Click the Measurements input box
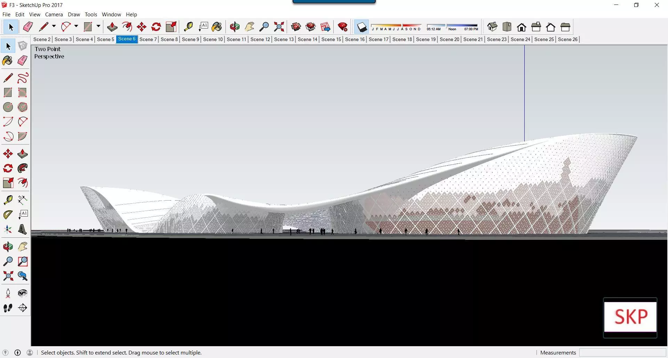 click(x=622, y=352)
